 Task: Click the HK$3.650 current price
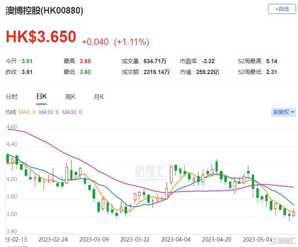pyautogui.click(x=41, y=36)
